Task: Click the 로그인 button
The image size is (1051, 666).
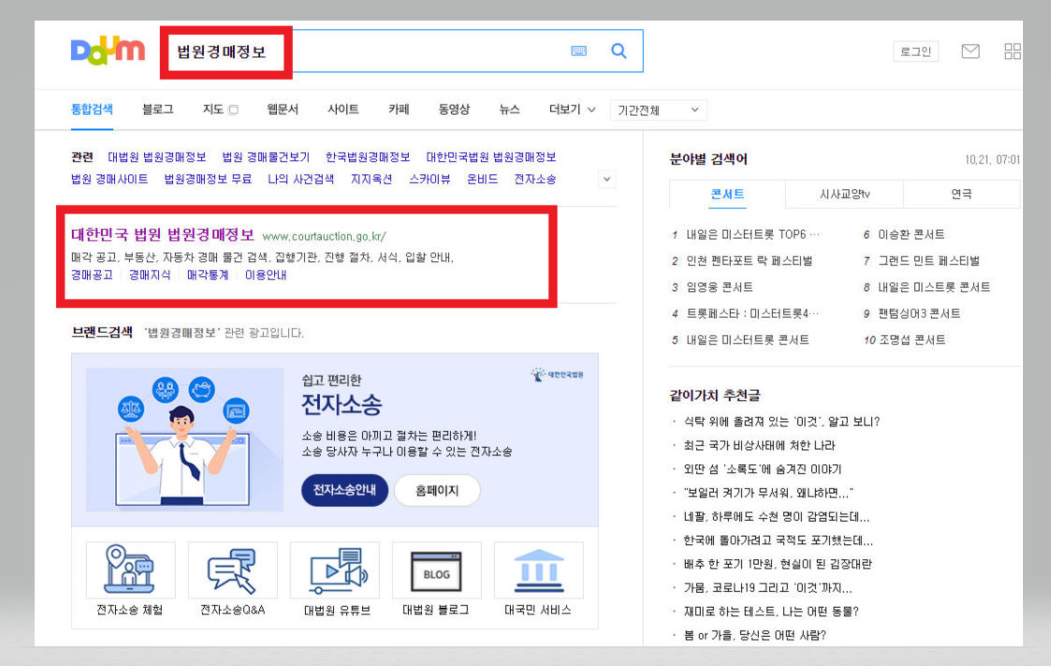Action: point(915,51)
